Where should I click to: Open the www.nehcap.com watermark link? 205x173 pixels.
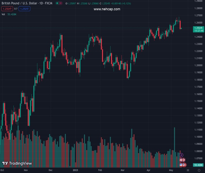(x=107, y=9)
